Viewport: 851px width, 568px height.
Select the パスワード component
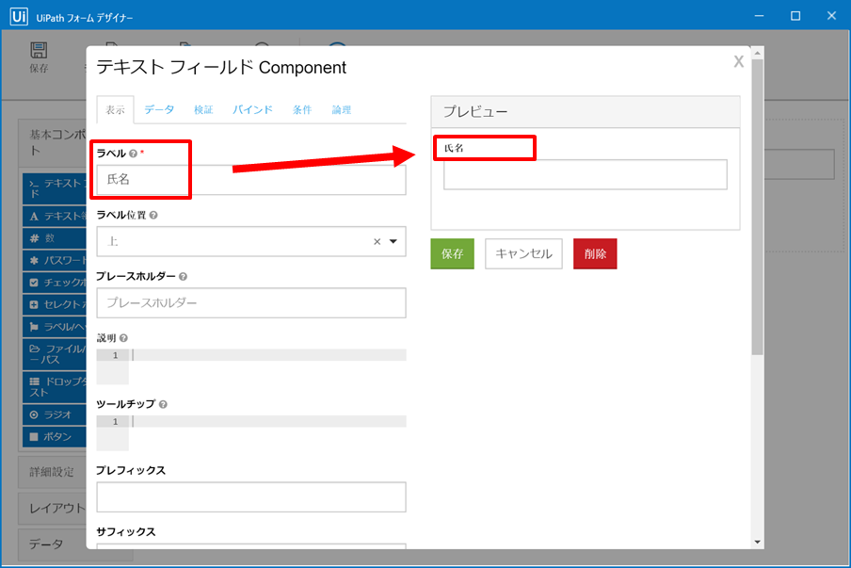(55, 261)
